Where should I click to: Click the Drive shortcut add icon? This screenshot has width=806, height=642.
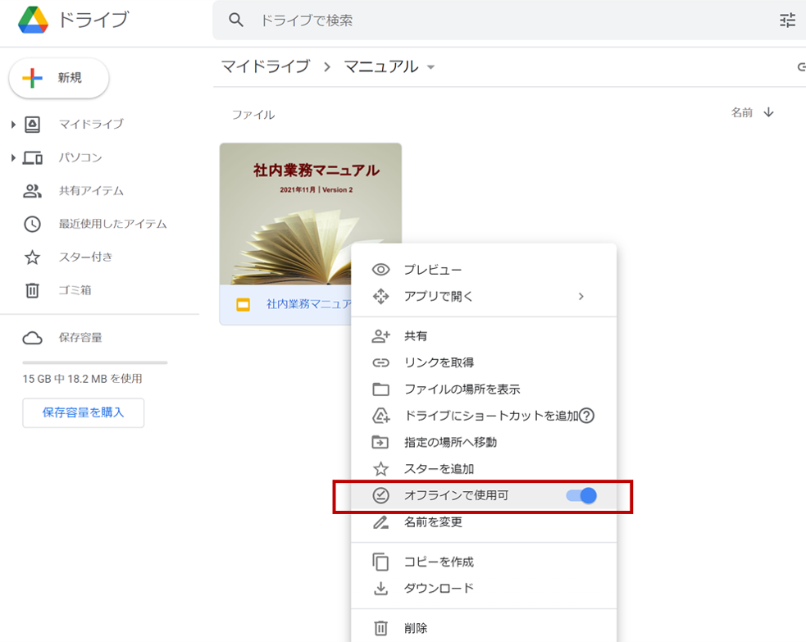point(380,416)
